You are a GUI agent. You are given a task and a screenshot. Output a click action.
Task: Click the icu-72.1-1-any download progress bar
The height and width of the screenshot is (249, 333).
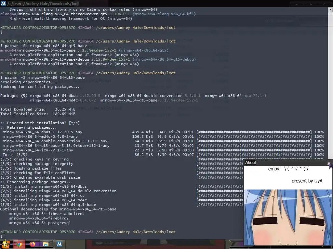[x=254, y=150]
